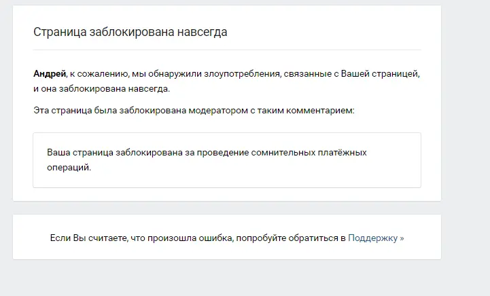Click the word платёжных in the comment

(x=343, y=153)
